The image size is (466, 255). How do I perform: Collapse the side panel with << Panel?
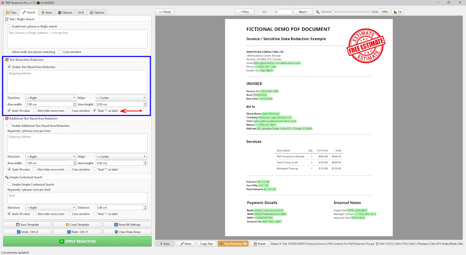pyautogui.click(x=165, y=12)
